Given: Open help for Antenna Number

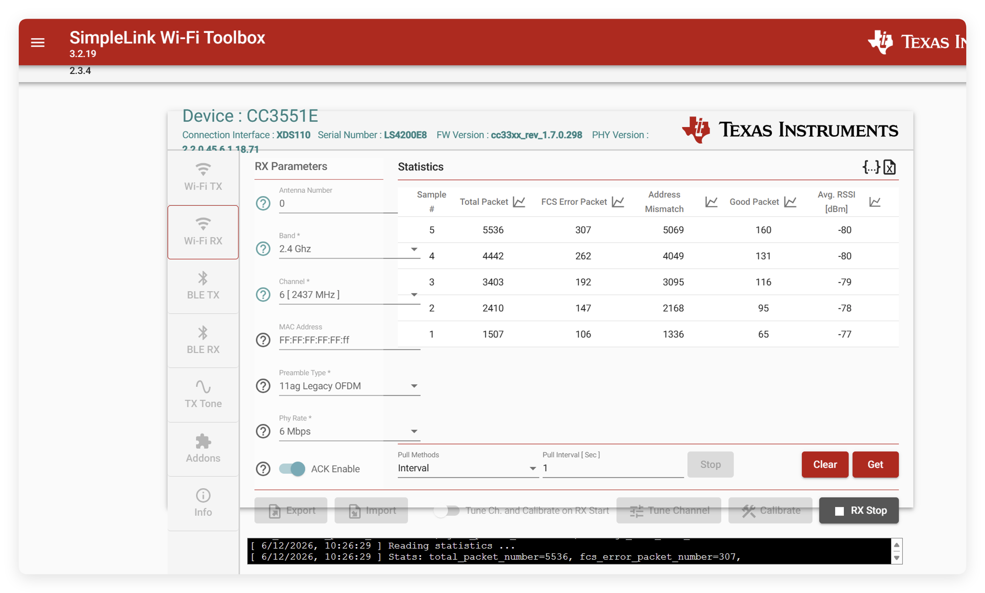Looking at the screenshot, I should pyautogui.click(x=263, y=204).
